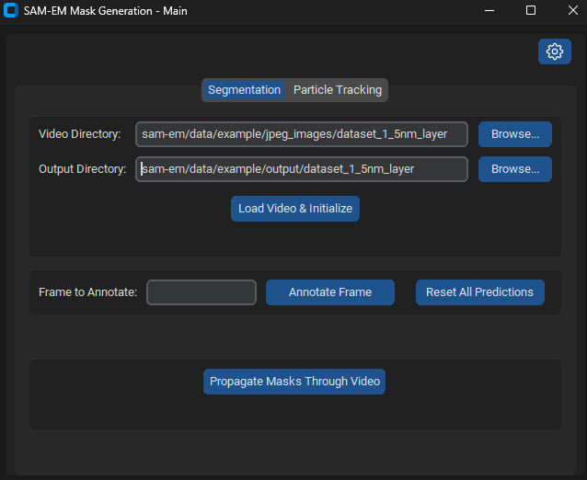Click the Video Directory path field
The height and width of the screenshot is (480, 587).
tap(301, 134)
